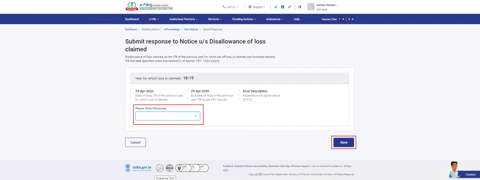Click the Entrust security seal

[169, 168]
